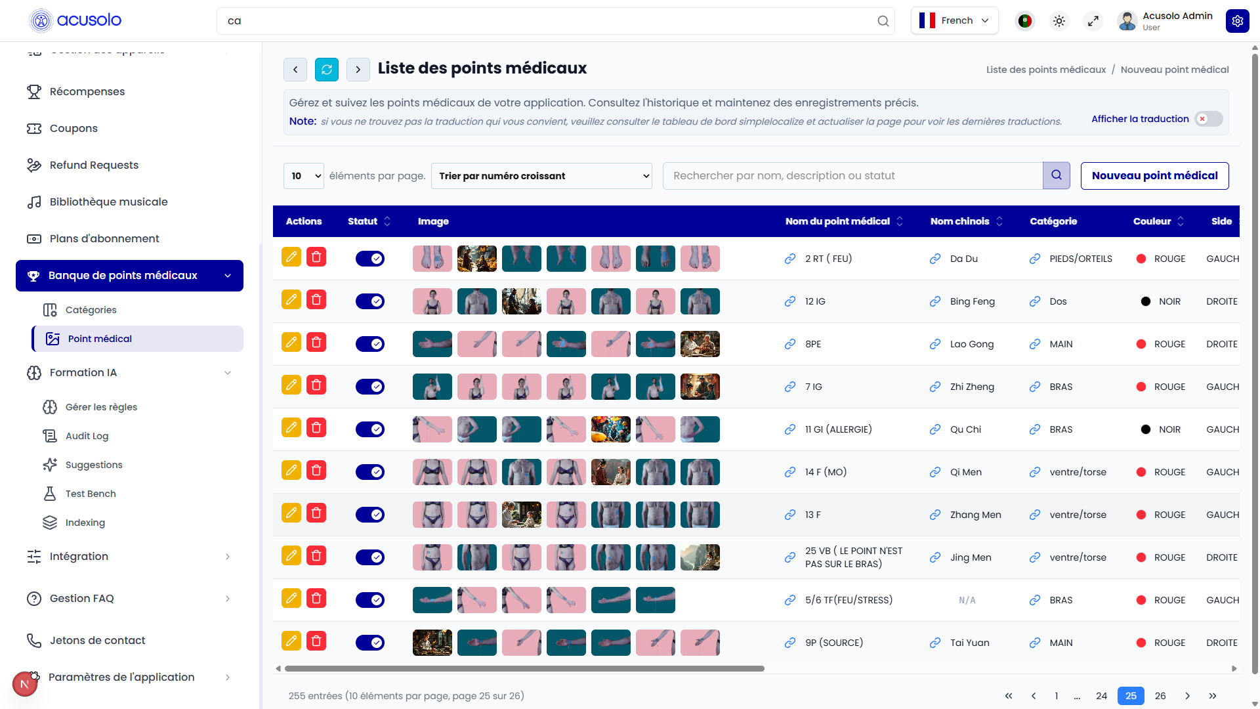The image size is (1260, 709).
Task: Select the pencil edit icon for 2 RT (FEU)
Action: pos(291,257)
